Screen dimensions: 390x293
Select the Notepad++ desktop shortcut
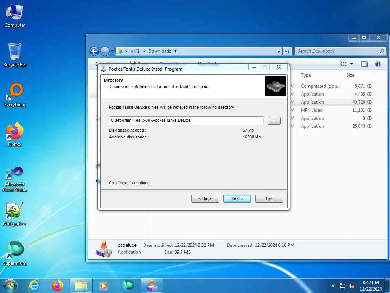(x=15, y=214)
